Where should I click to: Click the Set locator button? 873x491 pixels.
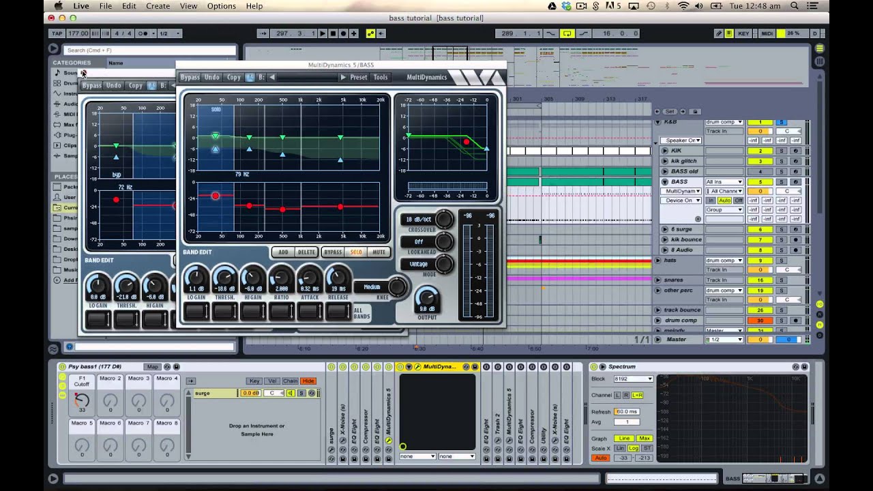(x=670, y=111)
